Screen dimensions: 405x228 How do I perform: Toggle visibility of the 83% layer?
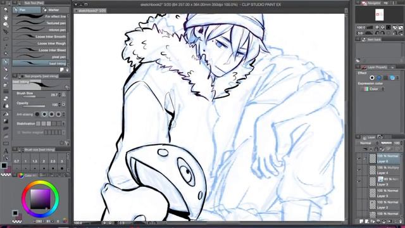(359, 182)
